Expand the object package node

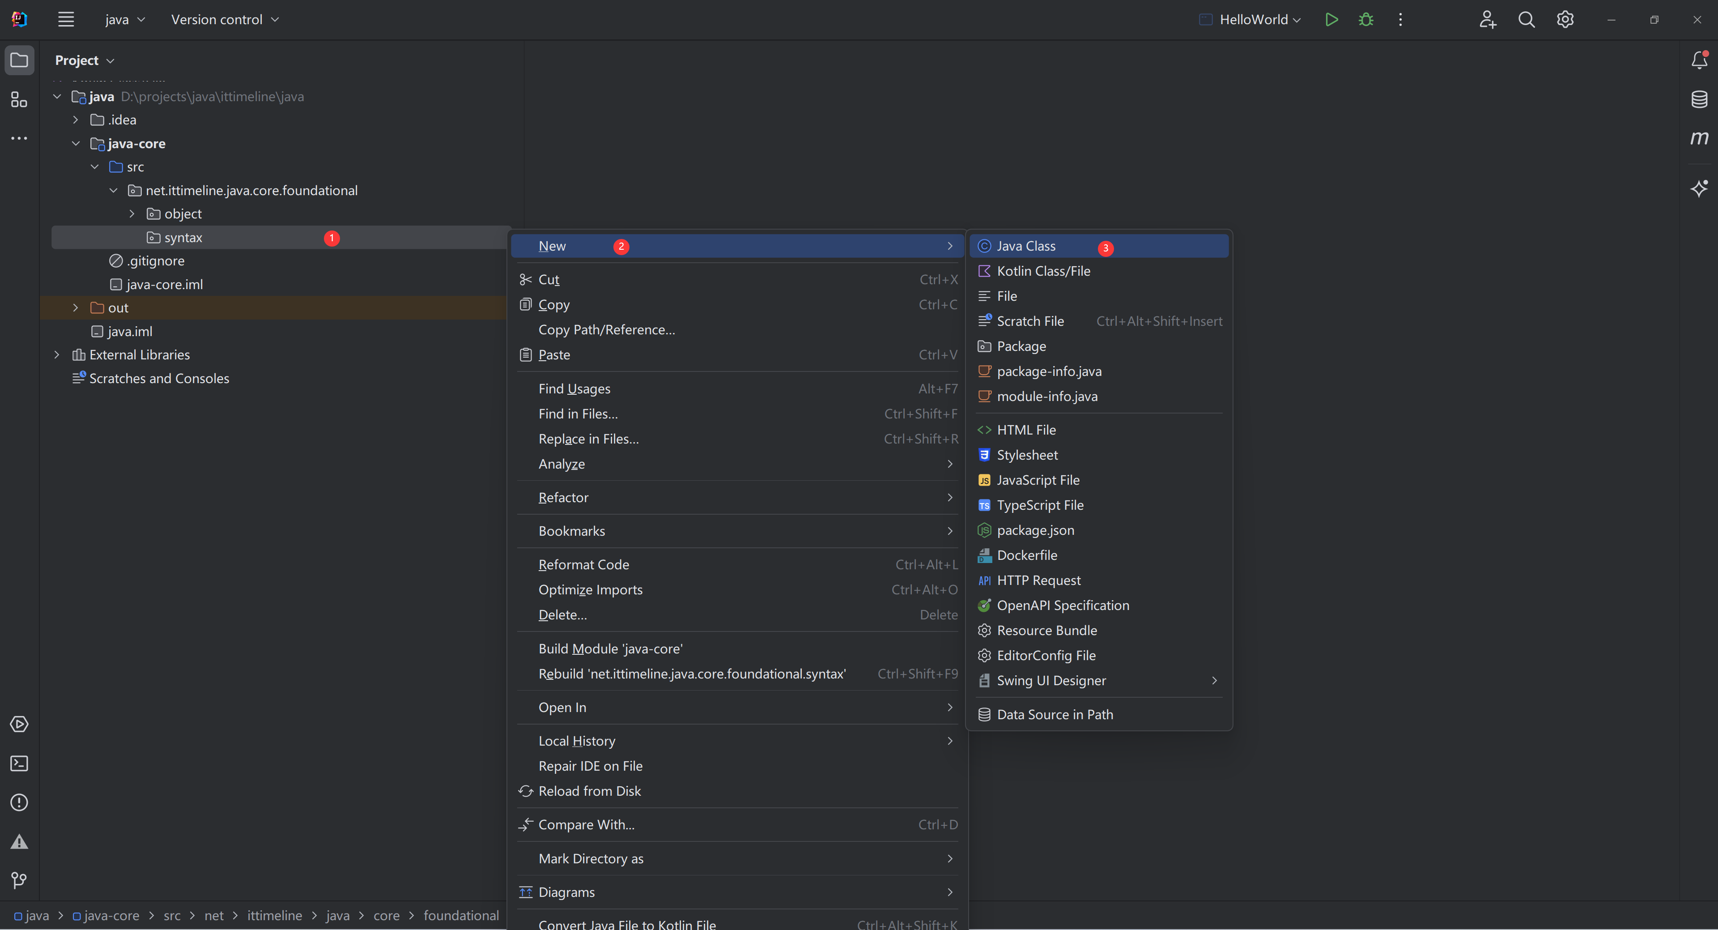pos(132,213)
